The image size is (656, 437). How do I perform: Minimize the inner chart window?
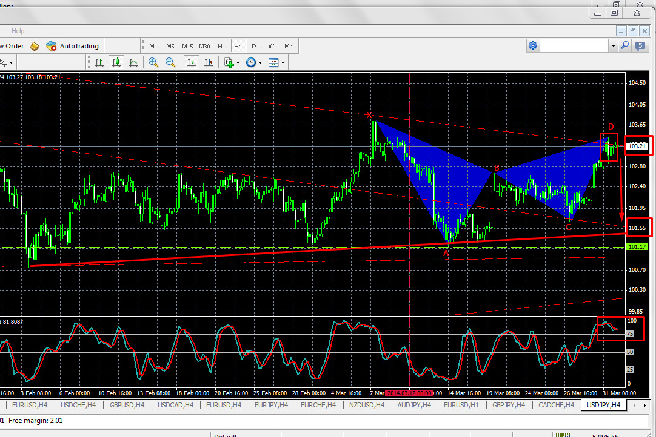coord(621,31)
